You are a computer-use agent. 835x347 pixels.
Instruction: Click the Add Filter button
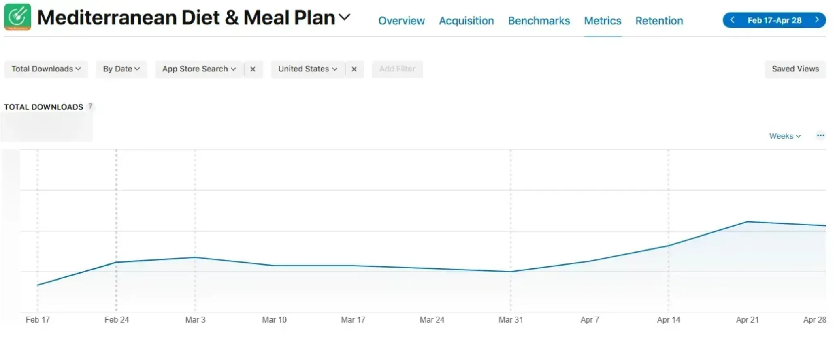click(x=397, y=69)
